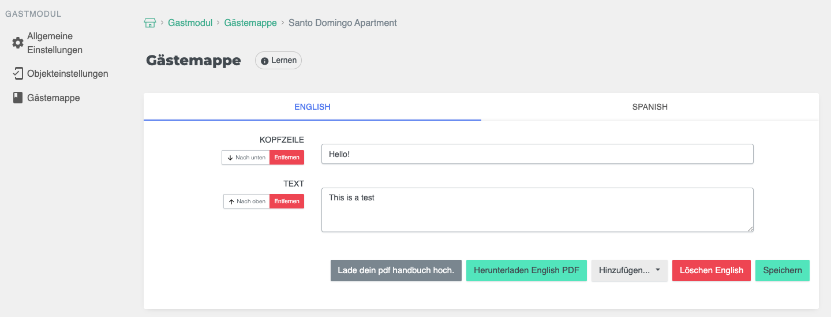Remove the Kopfzeile block via Entfernen
This screenshot has width=831, height=317.
287,158
